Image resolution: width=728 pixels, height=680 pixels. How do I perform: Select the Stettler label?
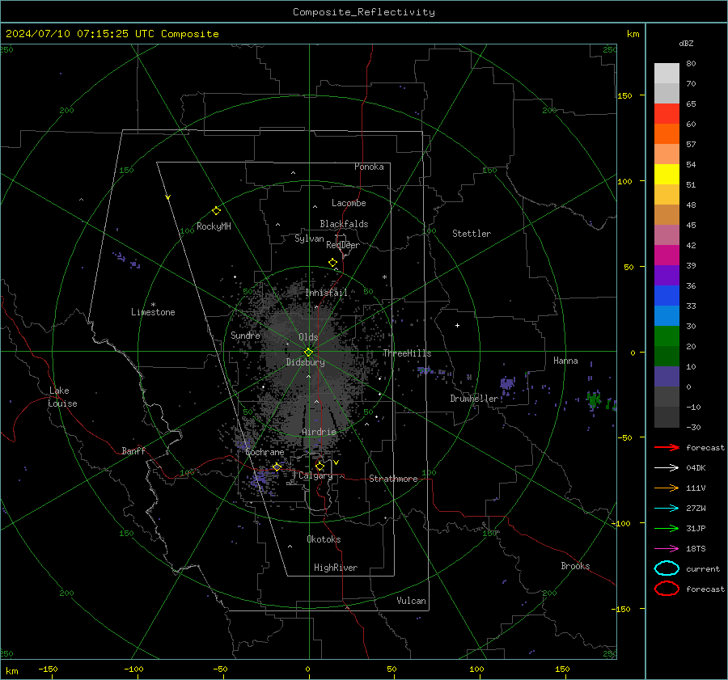tap(472, 234)
